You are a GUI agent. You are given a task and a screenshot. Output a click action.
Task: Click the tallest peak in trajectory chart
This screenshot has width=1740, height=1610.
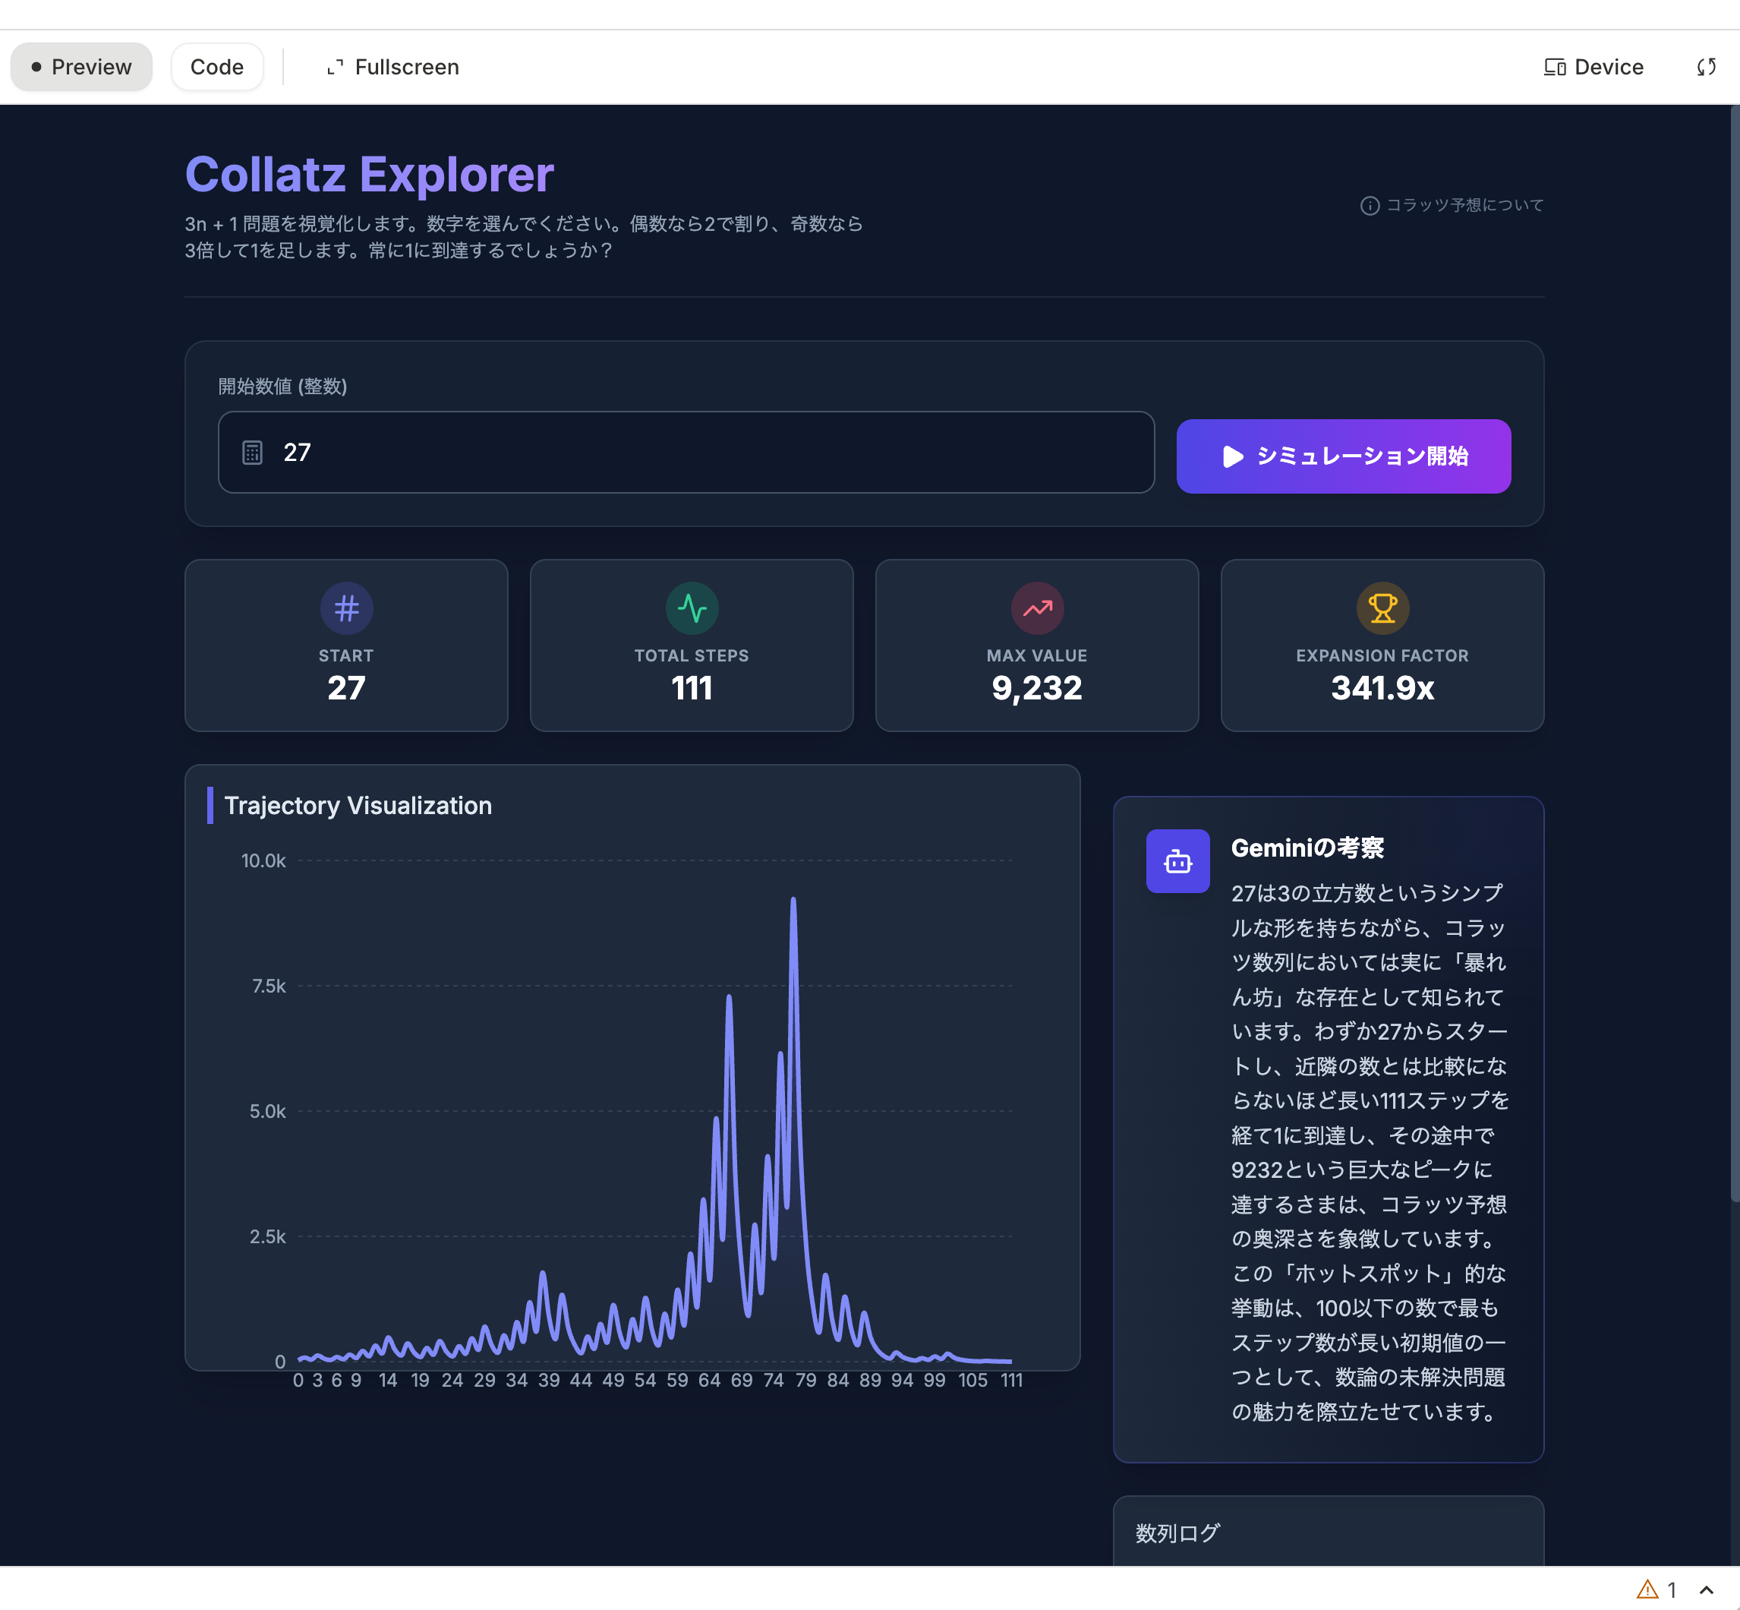pos(793,901)
